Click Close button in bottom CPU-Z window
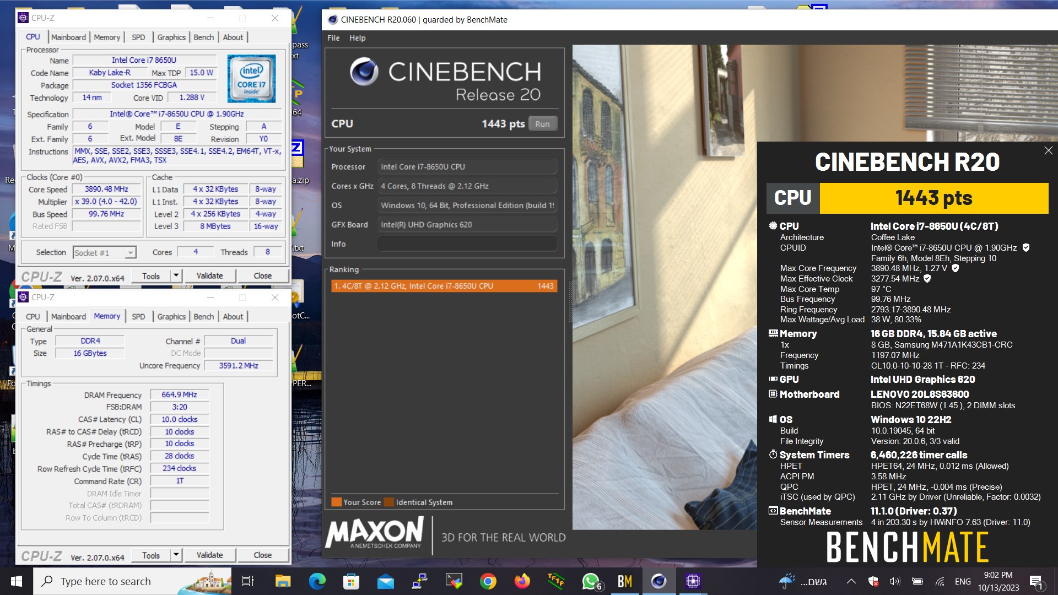 (263, 555)
